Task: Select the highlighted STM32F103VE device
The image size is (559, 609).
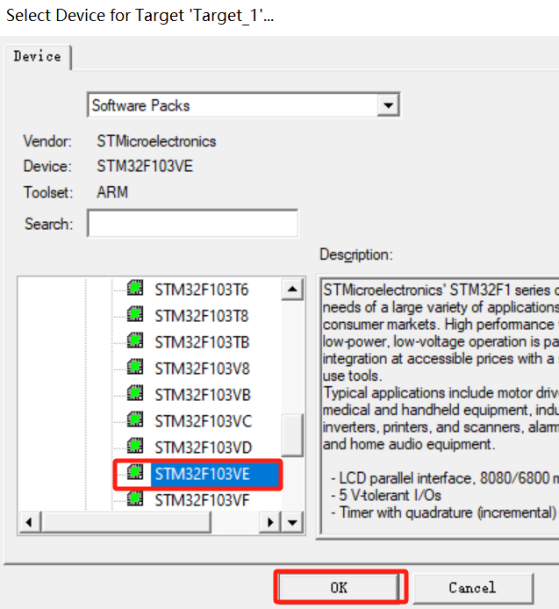Action: coord(214,474)
